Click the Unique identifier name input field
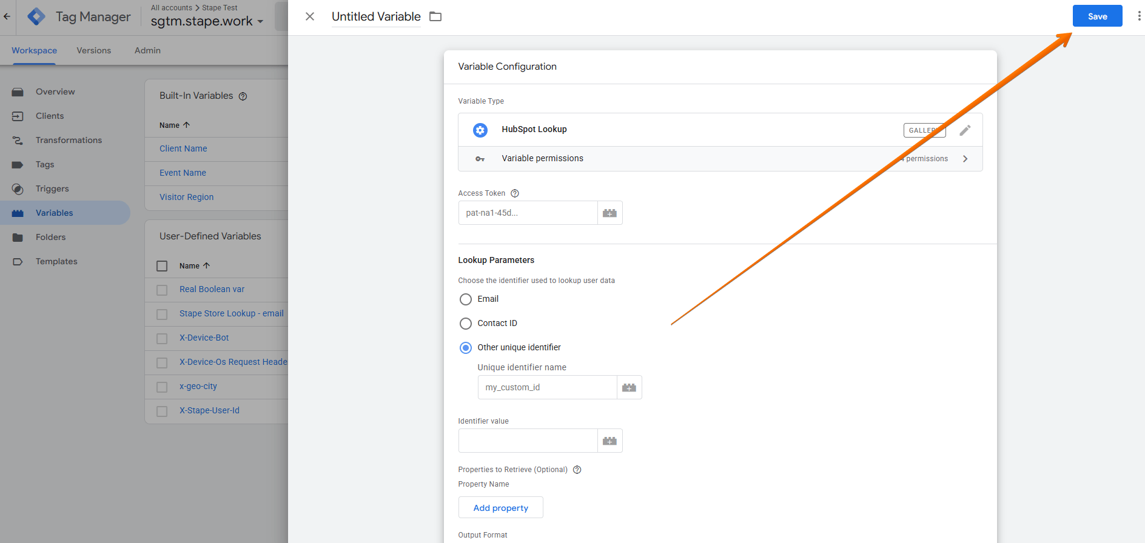Viewport: 1145px width, 543px height. [547, 387]
